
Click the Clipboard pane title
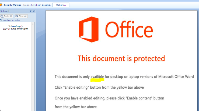pyautogui.click(x=4, y=11)
